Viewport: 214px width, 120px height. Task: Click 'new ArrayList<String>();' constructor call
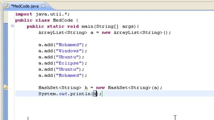pos(136,33)
